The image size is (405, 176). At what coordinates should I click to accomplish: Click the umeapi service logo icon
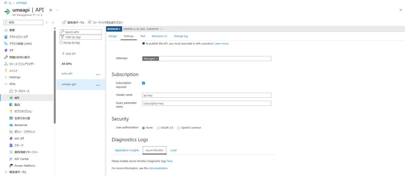pyautogui.click(x=6, y=11)
